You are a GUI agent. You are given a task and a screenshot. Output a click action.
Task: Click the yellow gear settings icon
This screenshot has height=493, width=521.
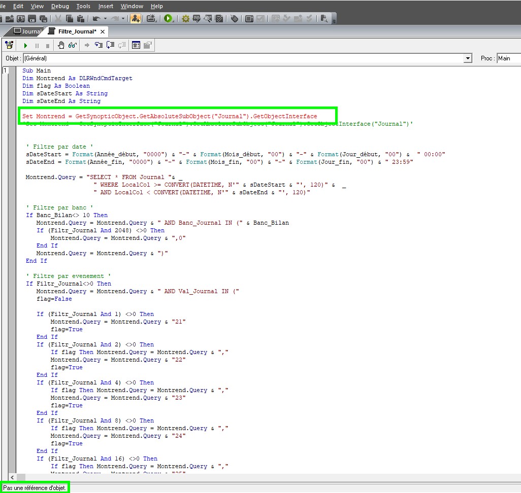coord(185,19)
